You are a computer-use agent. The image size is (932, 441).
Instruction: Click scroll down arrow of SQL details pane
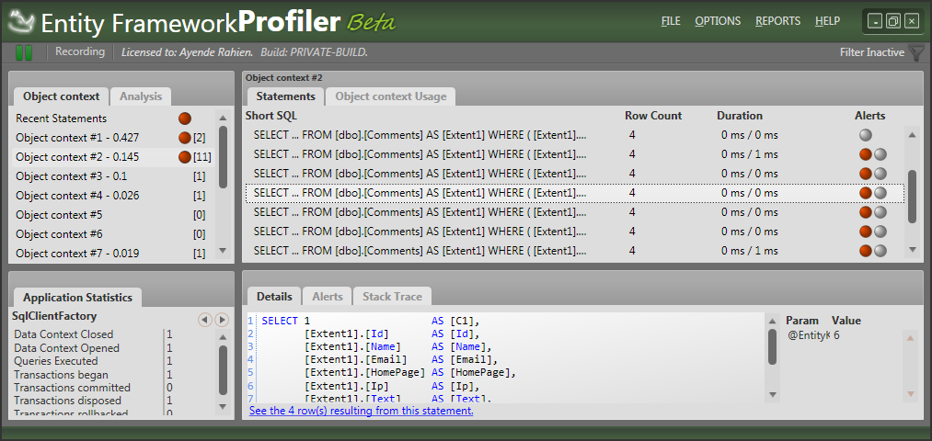(x=773, y=394)
